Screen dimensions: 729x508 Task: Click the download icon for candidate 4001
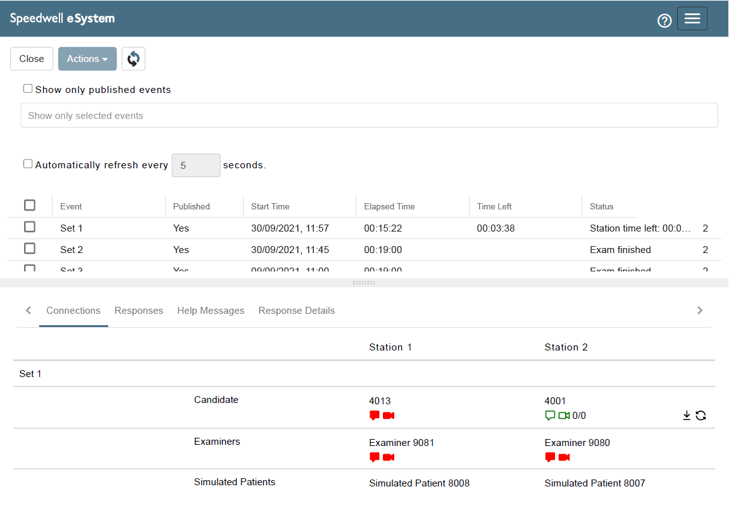[687, 416]
